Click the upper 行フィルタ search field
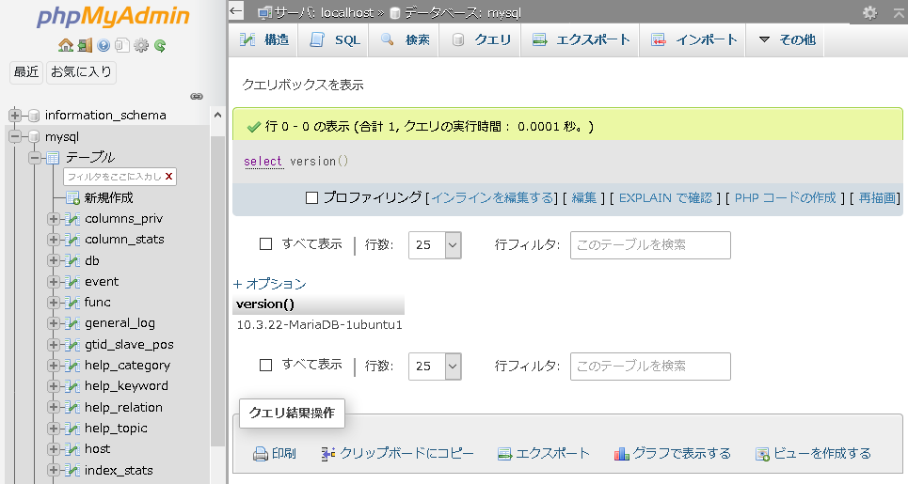The width and height of the screenshot is (908, 484). coord(650,245)
